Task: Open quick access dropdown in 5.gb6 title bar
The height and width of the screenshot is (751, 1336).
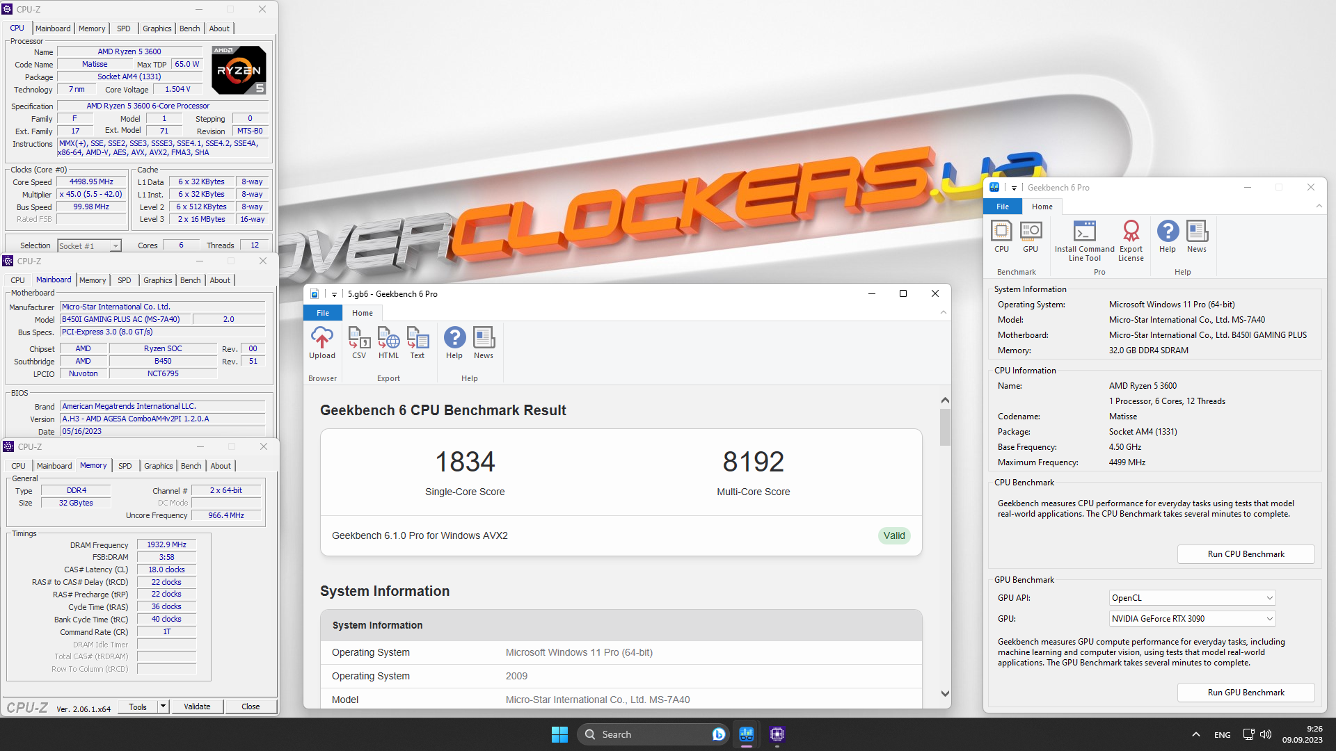Action: tap(334, 294)
